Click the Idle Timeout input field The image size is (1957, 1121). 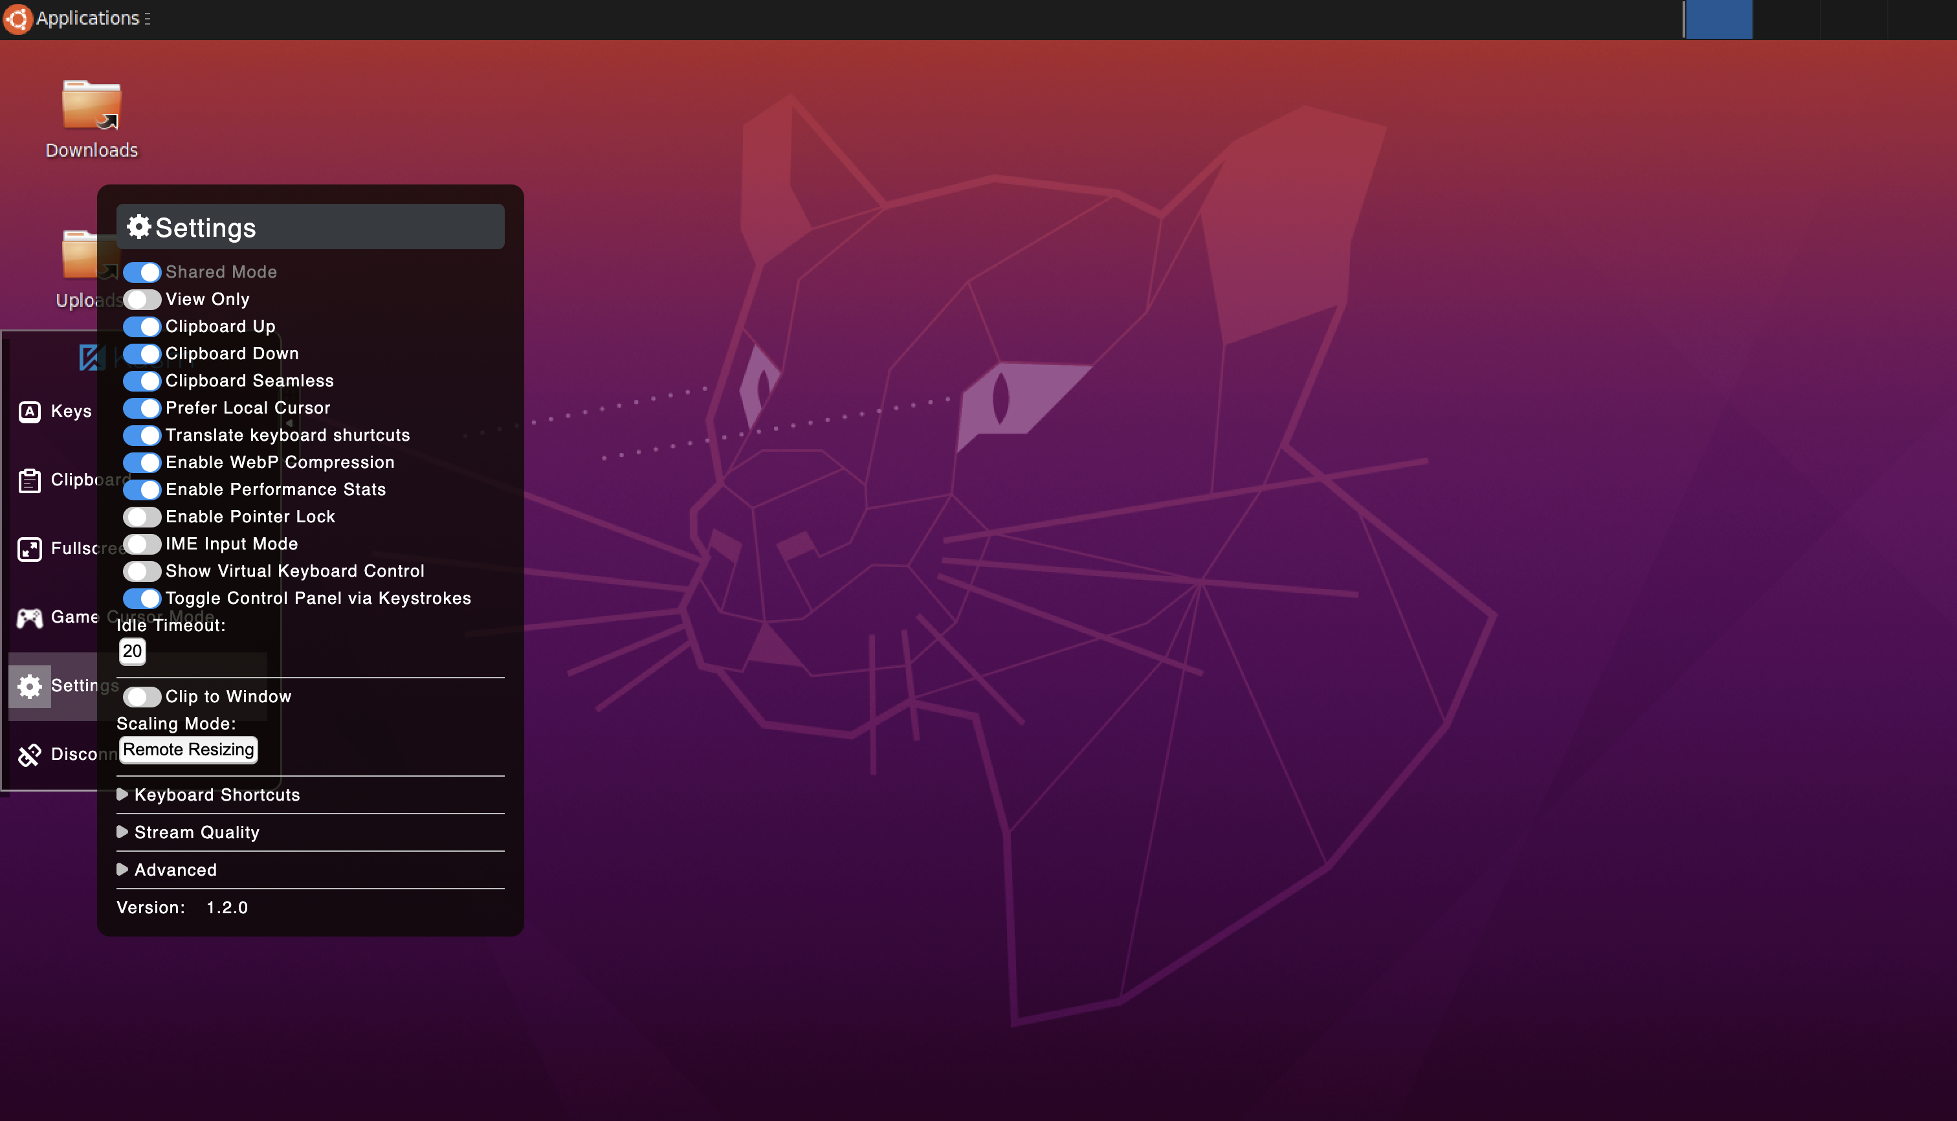click(x=133, y=651)
